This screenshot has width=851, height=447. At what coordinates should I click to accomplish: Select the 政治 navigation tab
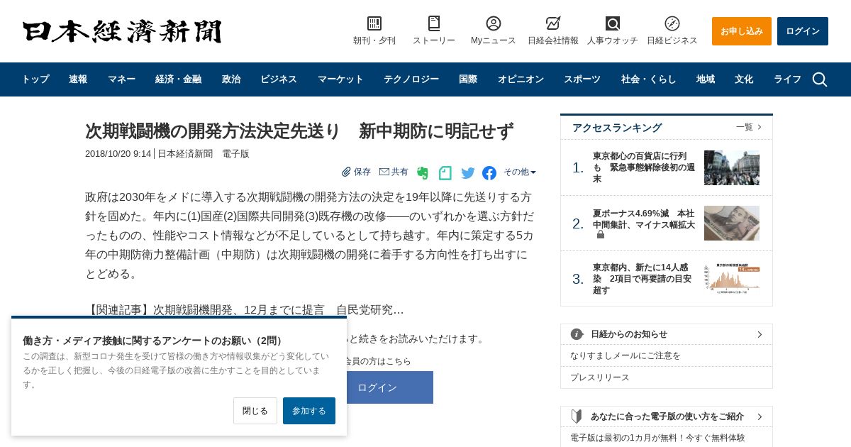(x=231, y=79)
